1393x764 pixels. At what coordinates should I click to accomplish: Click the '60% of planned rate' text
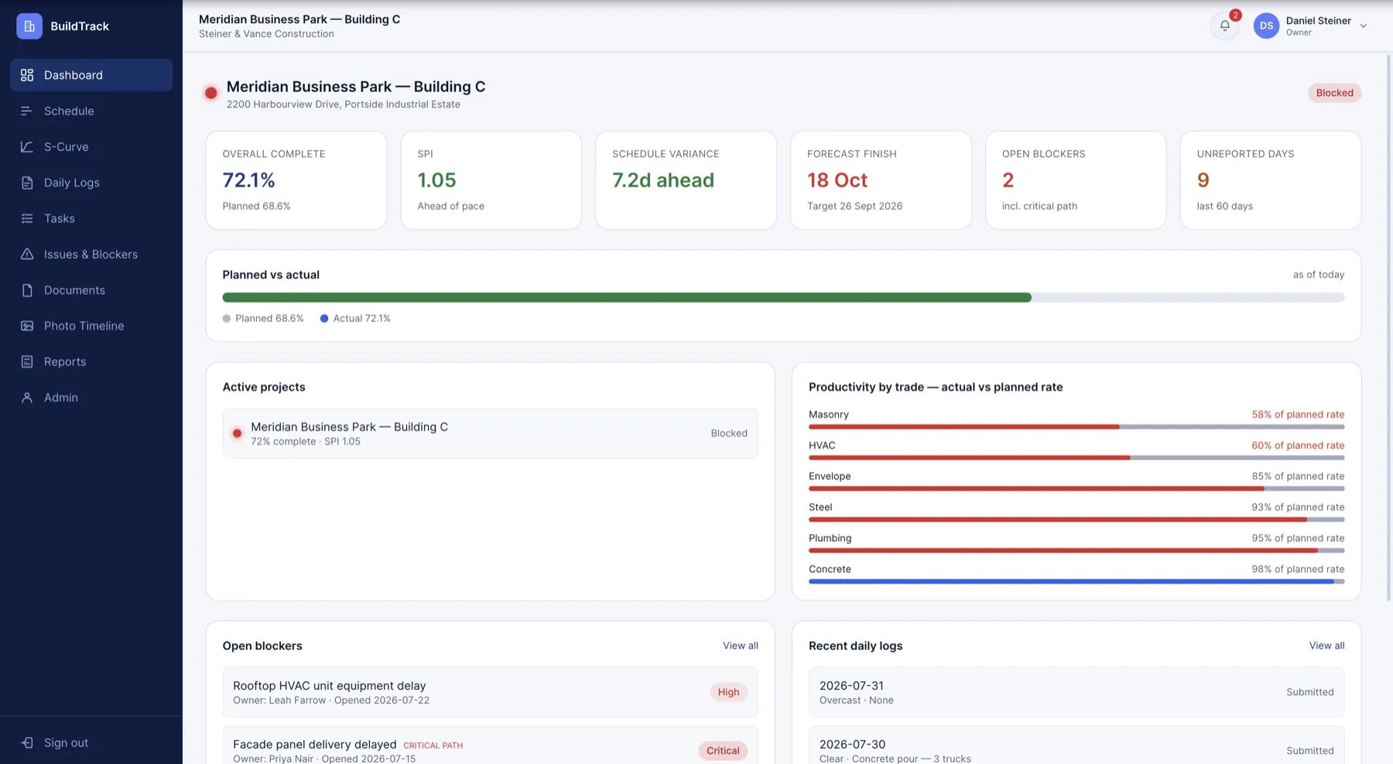tap(1298, 445)
